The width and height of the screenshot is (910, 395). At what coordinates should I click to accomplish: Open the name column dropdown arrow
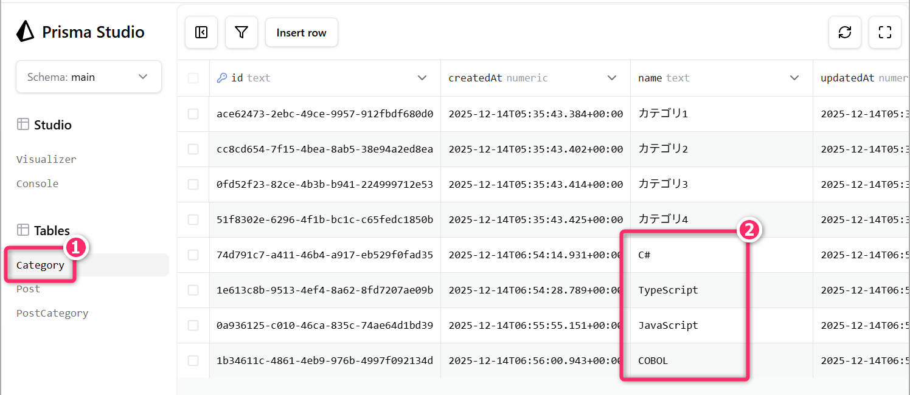coord(794,78)
